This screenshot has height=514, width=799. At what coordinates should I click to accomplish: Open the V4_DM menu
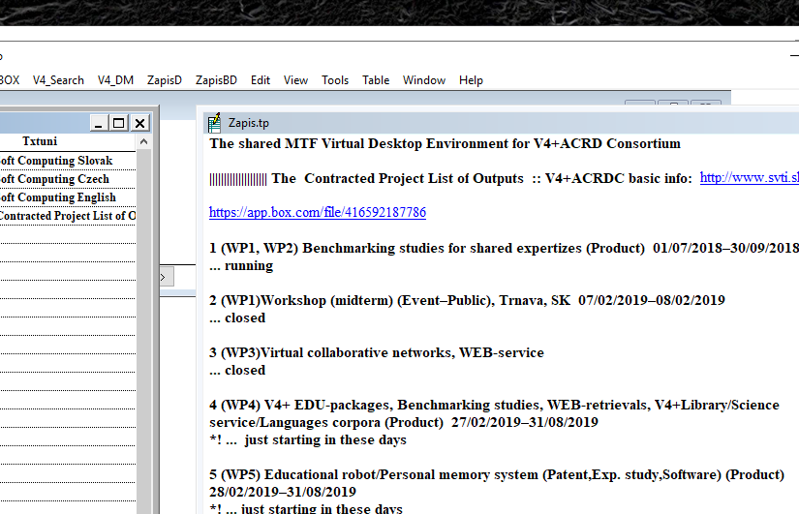point(115,80)
